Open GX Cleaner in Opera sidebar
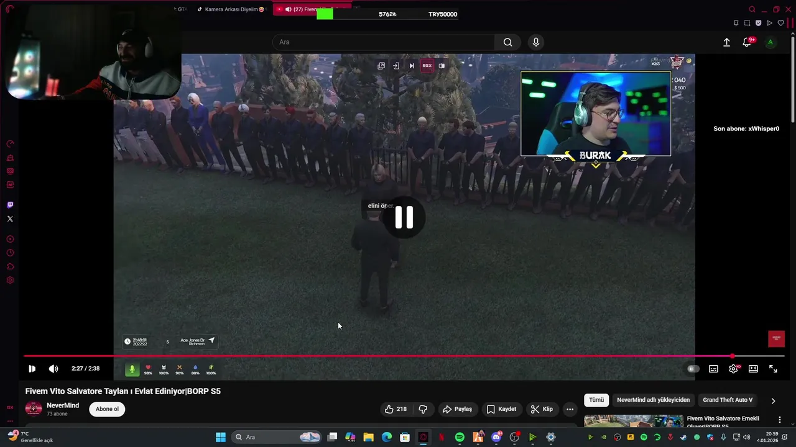 10,158
